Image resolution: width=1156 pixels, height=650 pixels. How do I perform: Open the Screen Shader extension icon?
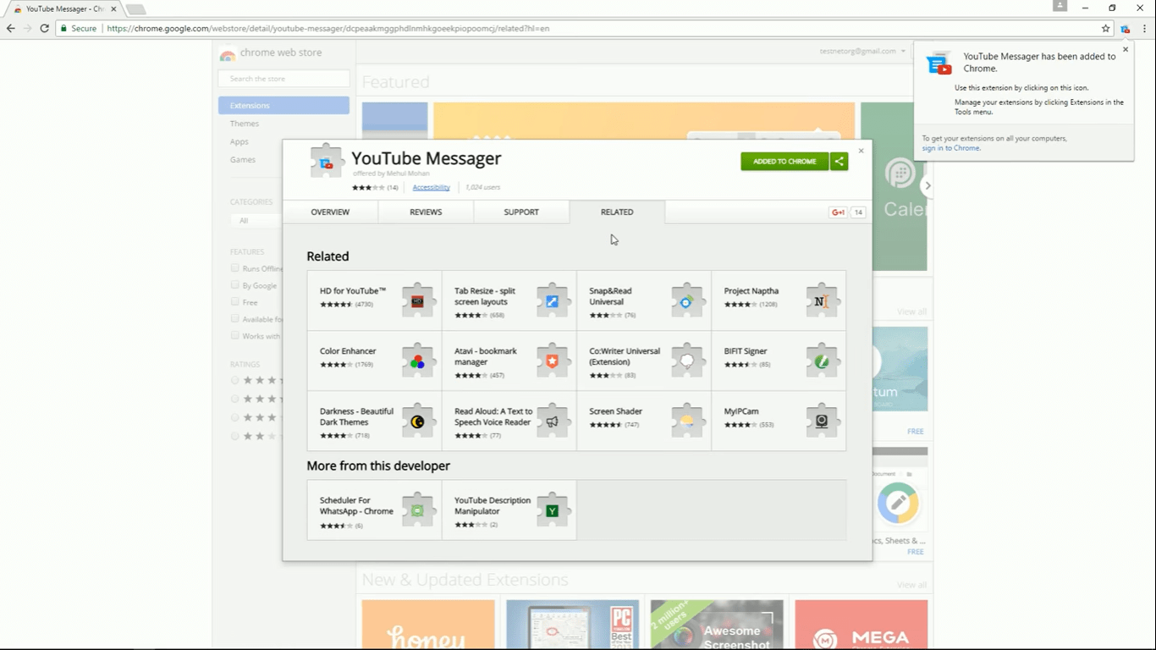click(687, 421)
